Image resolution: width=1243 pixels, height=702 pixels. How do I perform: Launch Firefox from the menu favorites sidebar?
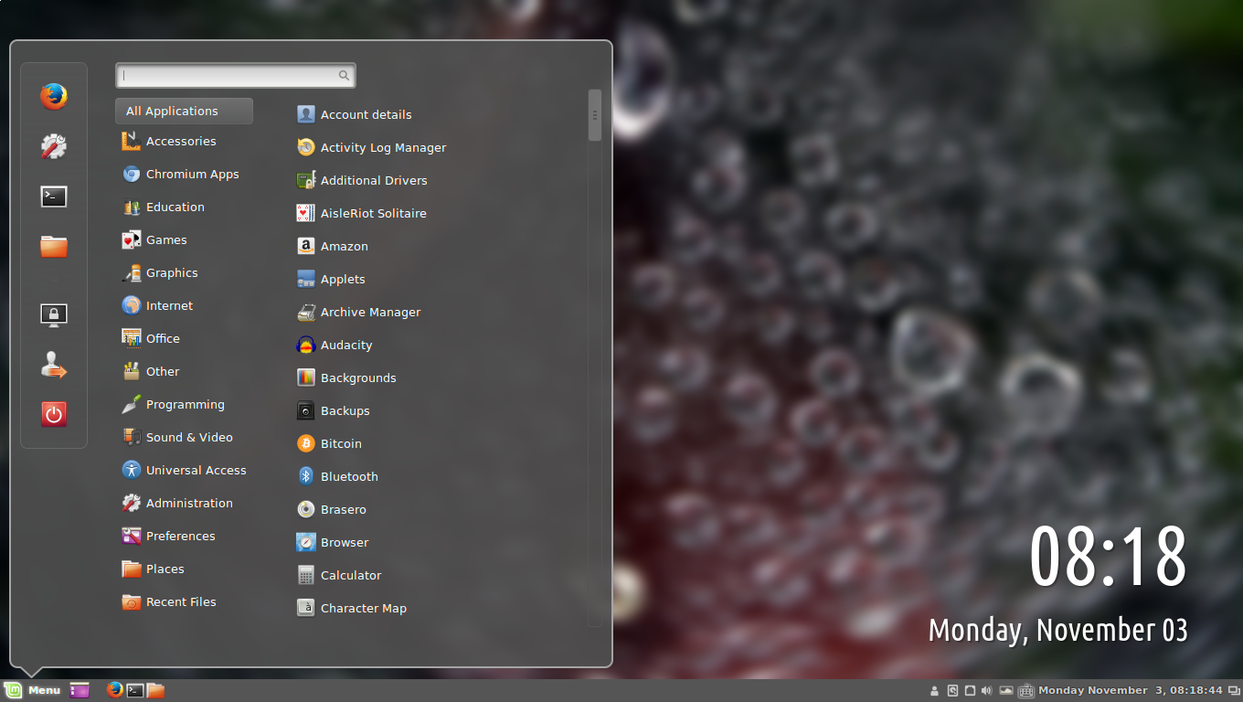(x=54, y=96)
